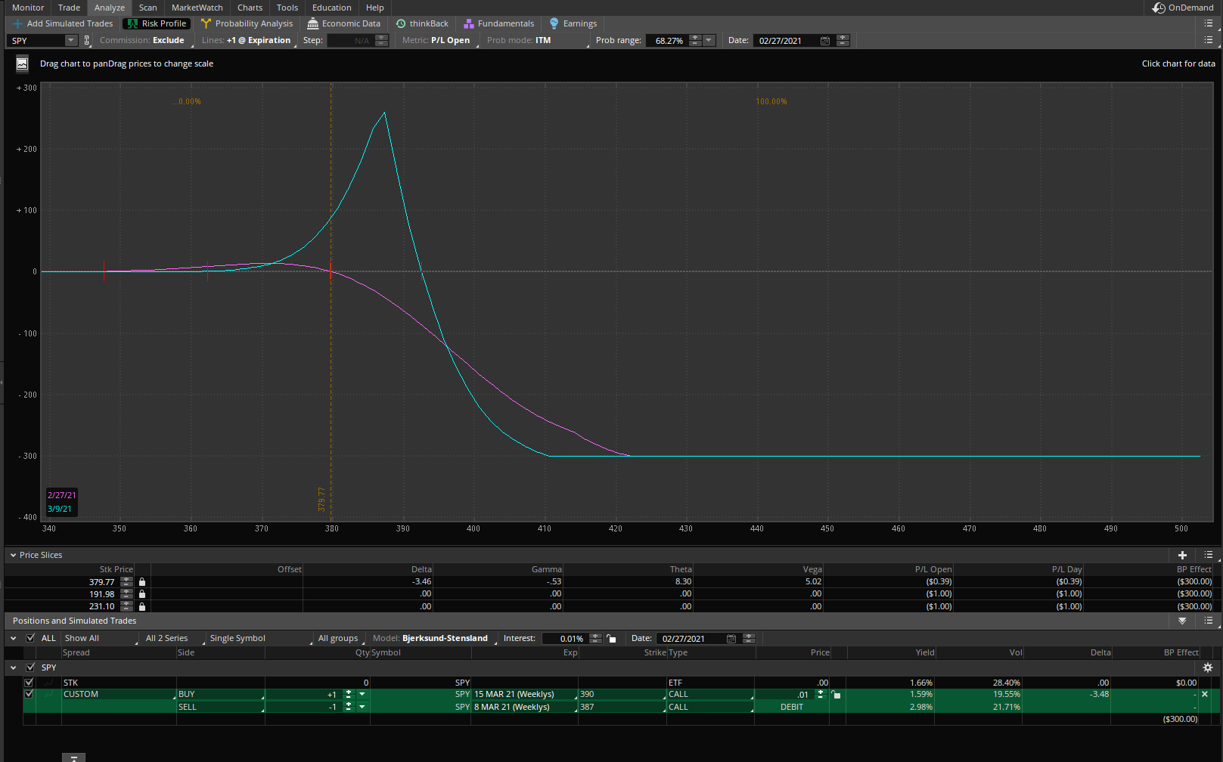Open the Monitor main tab
Image resolution: width=1223 pixels, height=762 pixels.
pyautogui.click(x=28, y=8)
